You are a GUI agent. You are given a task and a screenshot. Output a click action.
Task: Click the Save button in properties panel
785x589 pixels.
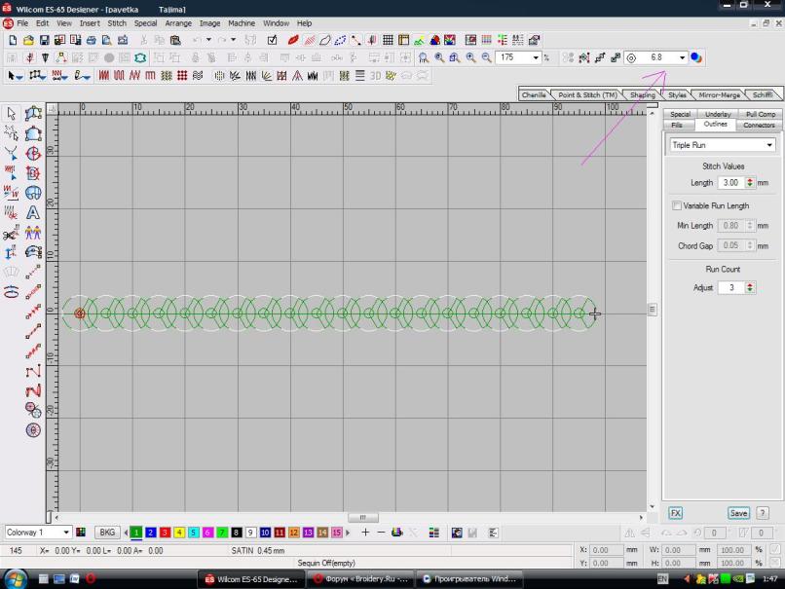pos(738,513)
